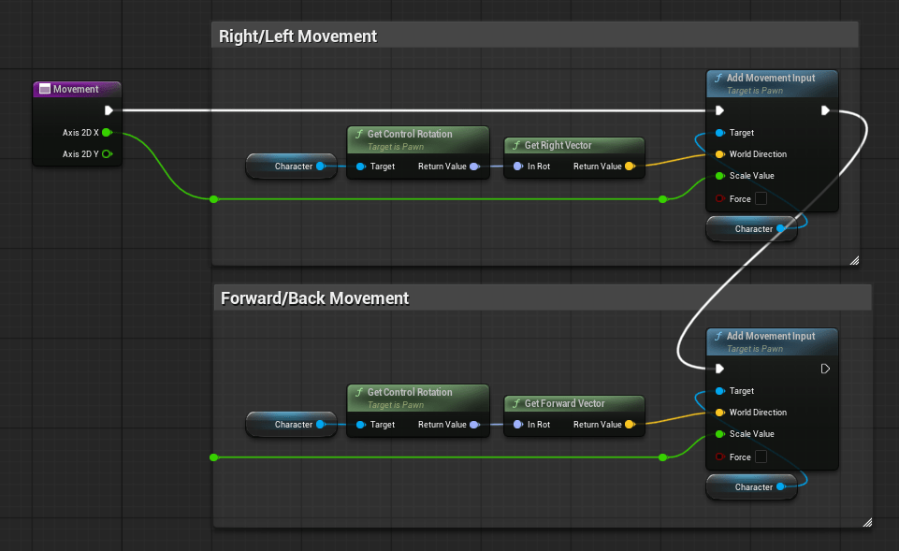The width and height of the screenshot is (899, 551).
Task: Select the Movement input event node header
Action: [x=78, y=89]
